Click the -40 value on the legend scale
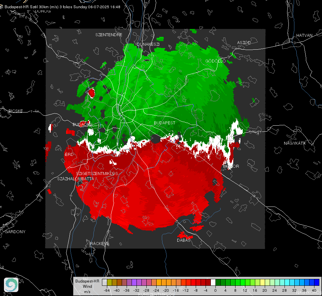Viewport: 322px width, 296px height. pyautogui.click(x=116, y=290)
